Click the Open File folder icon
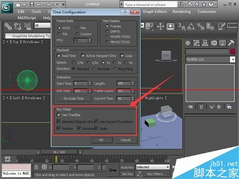The height and width of the screenshot is (179, 239). point(25,5)
